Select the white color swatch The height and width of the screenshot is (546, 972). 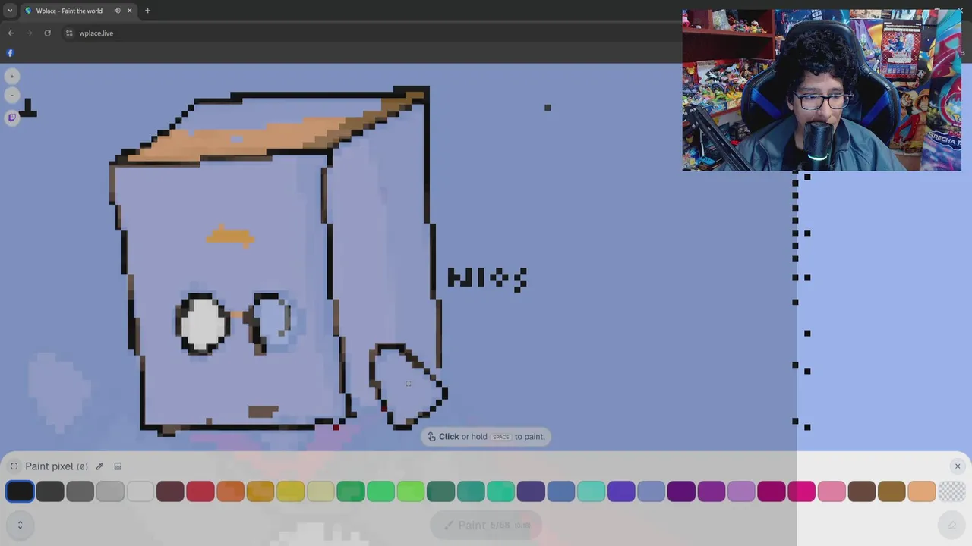tap(140, 491)
